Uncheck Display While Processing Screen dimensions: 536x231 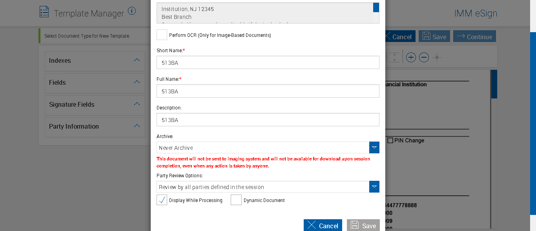pyautogui.click(x=162, y=200)
